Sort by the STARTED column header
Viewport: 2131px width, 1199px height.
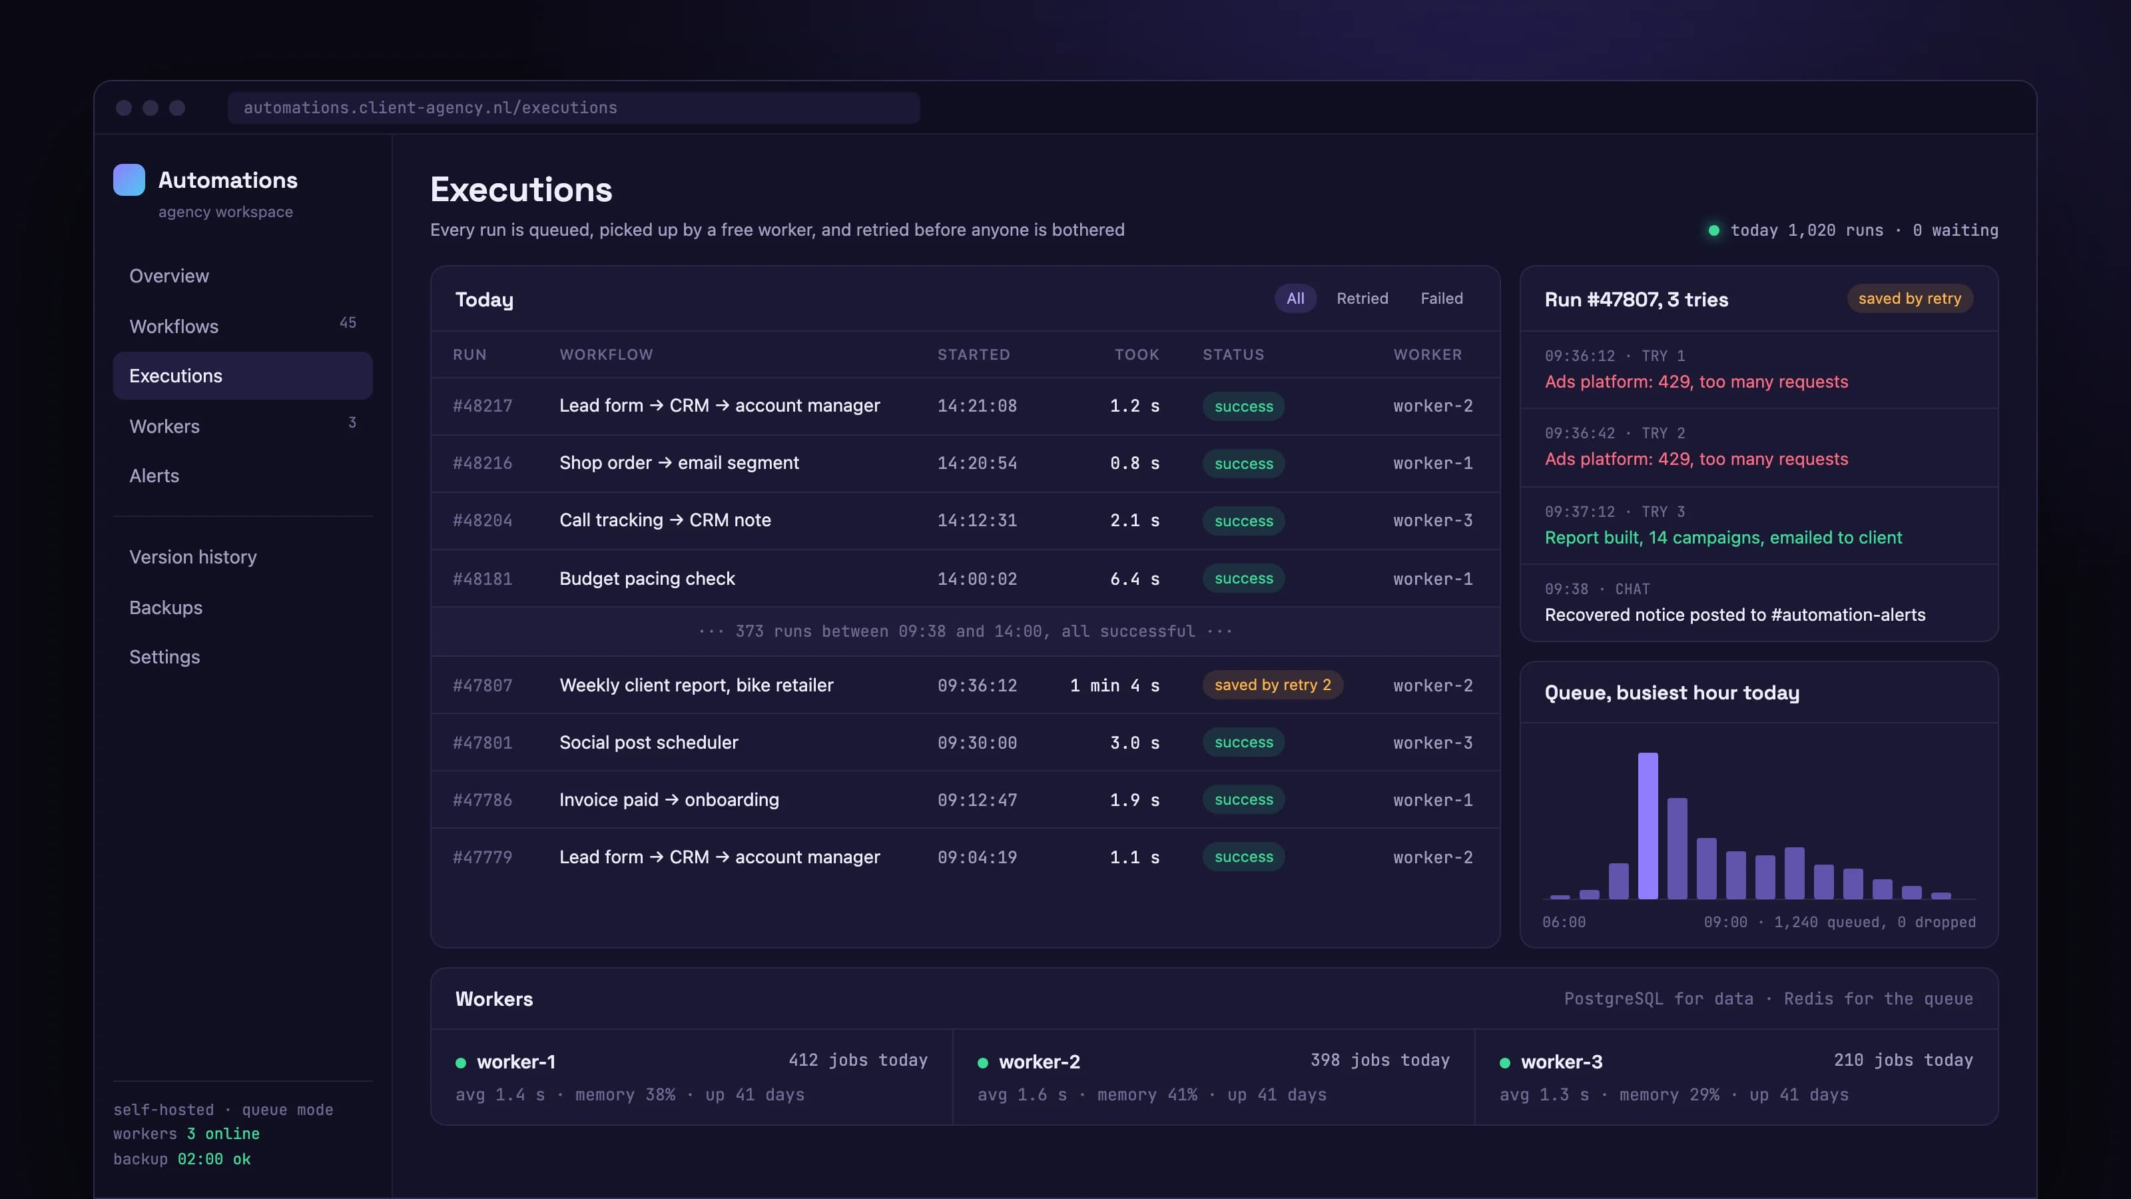974,354
